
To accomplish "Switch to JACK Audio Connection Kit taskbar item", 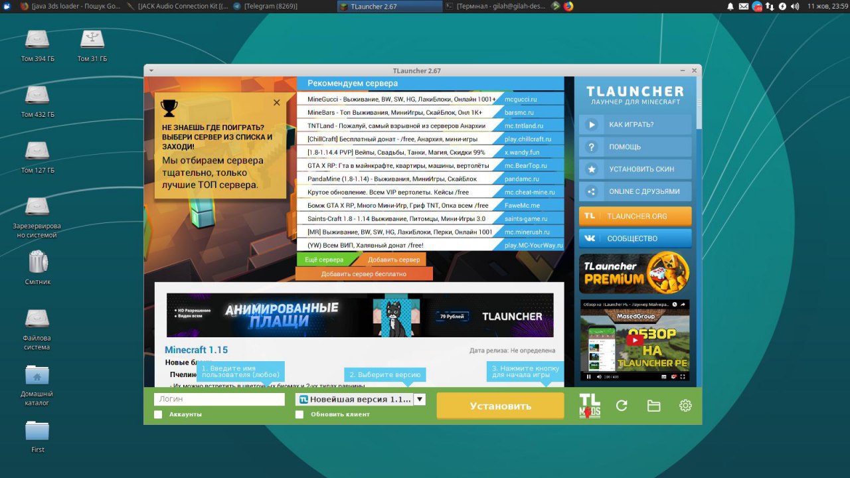I will (177, 6).
